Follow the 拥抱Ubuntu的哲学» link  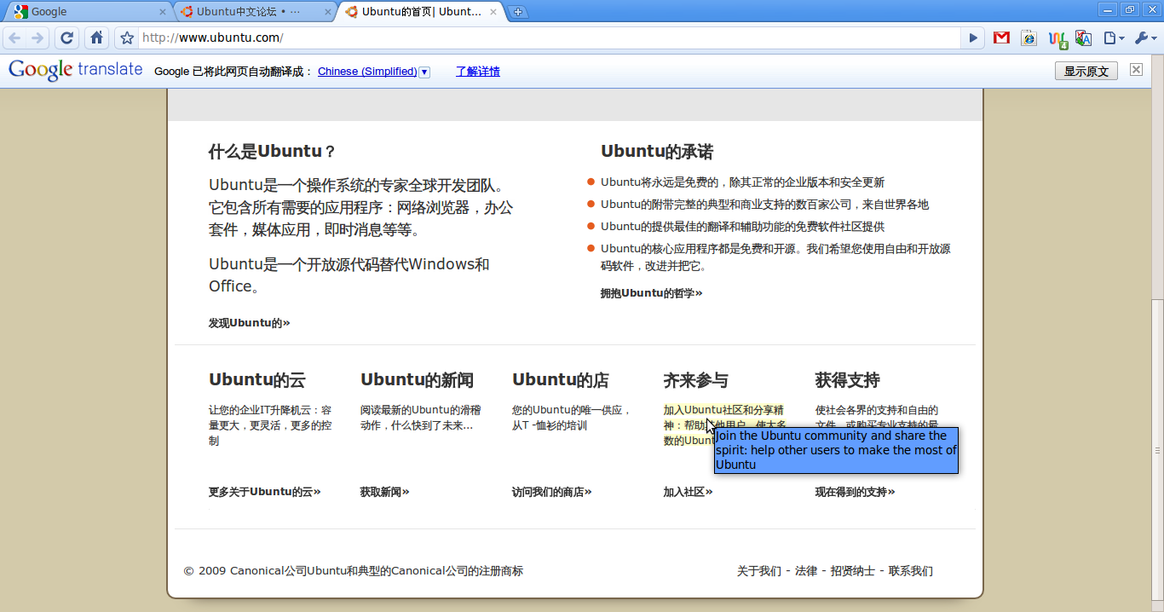(652, 293)
